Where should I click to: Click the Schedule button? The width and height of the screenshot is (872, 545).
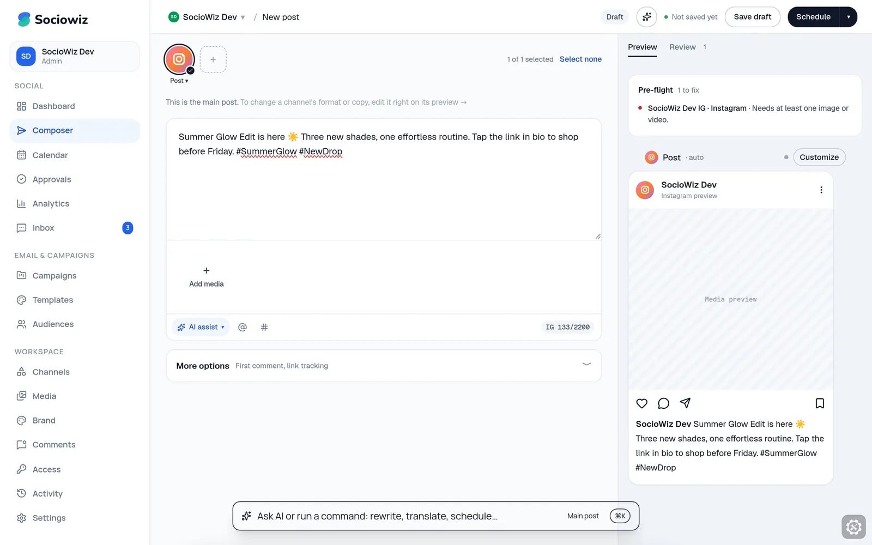(x=814, y=17)
